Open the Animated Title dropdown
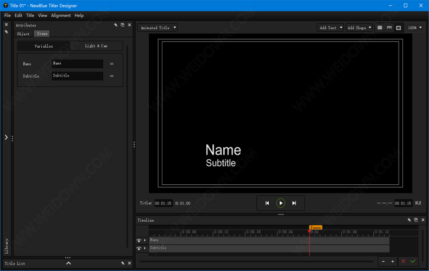429x271 pixels. (x=157, y=28)
